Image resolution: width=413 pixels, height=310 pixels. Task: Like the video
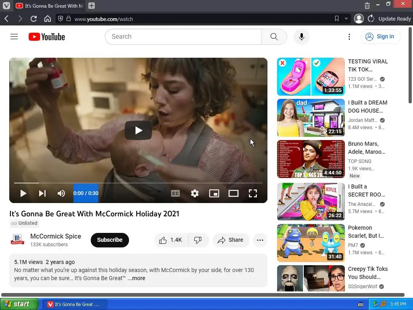coord(171,240)
